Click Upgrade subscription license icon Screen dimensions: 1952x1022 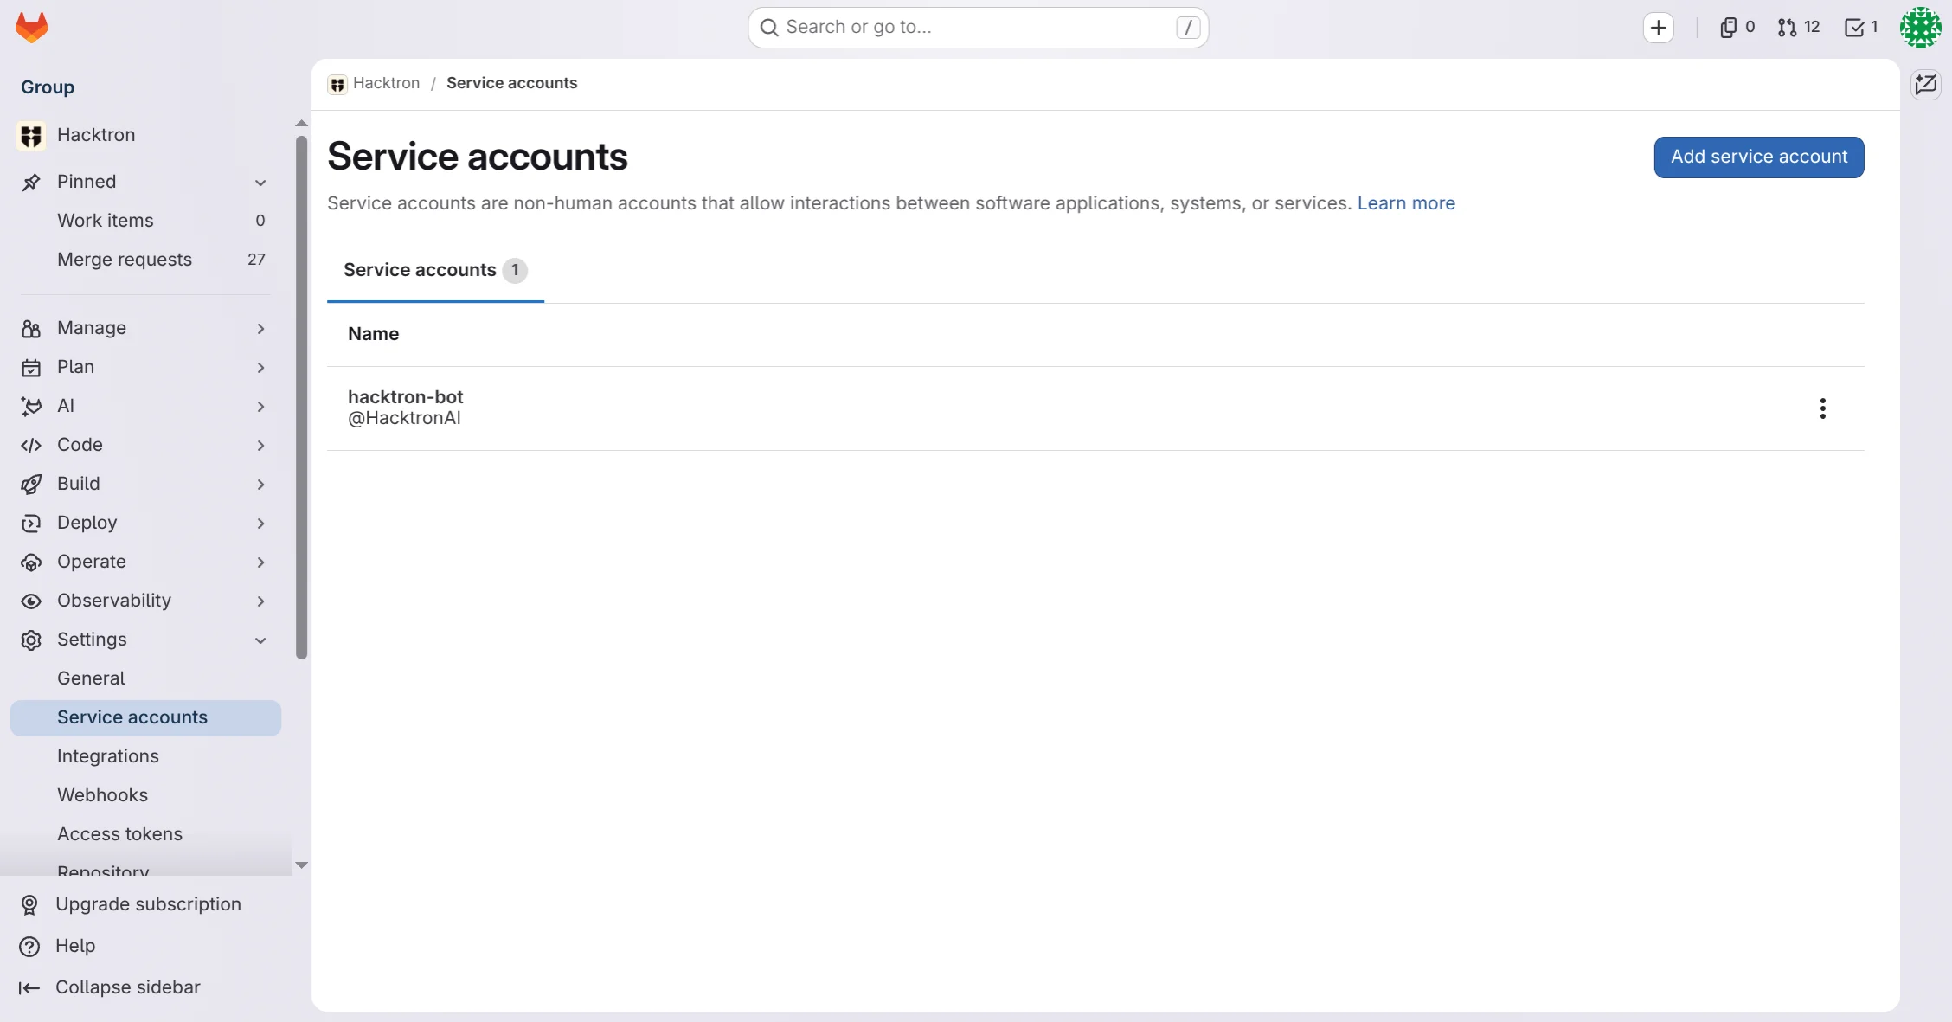click(29, 904)
